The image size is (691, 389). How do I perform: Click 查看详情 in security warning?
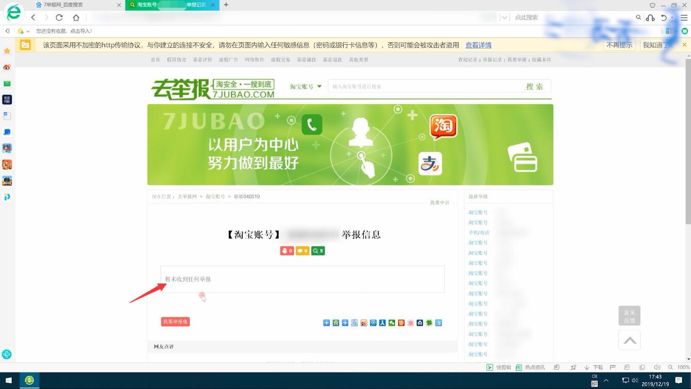tap(478, 45)
